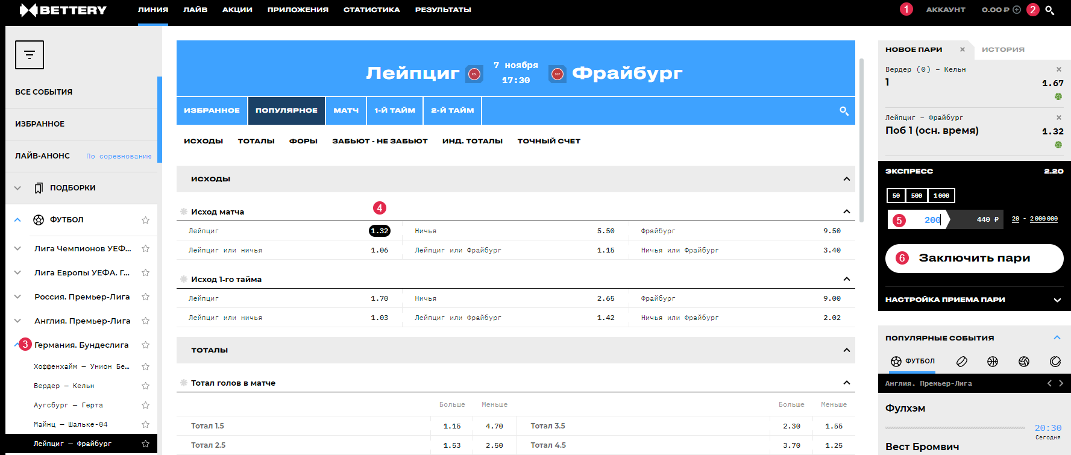Switch to the 1-й тайм tab

394,110
